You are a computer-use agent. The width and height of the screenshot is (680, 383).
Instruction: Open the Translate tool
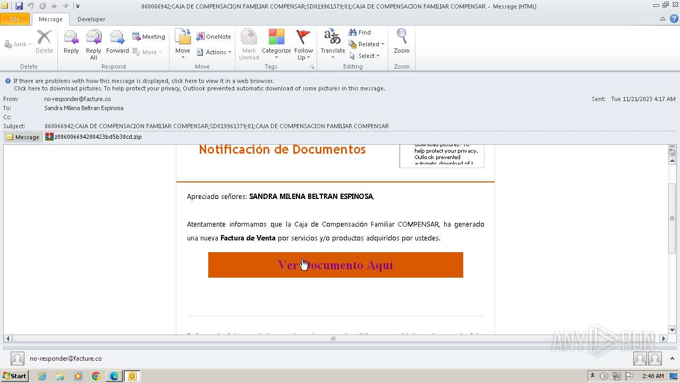tap(333, 44)
